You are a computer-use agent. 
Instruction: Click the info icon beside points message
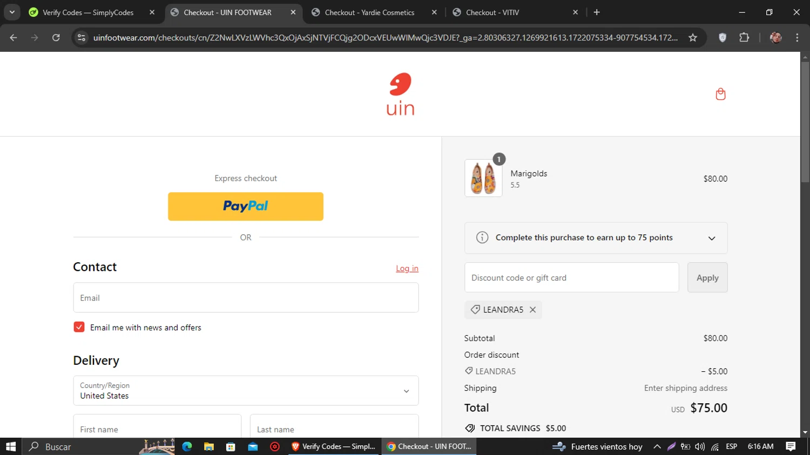tap(482, 237)
